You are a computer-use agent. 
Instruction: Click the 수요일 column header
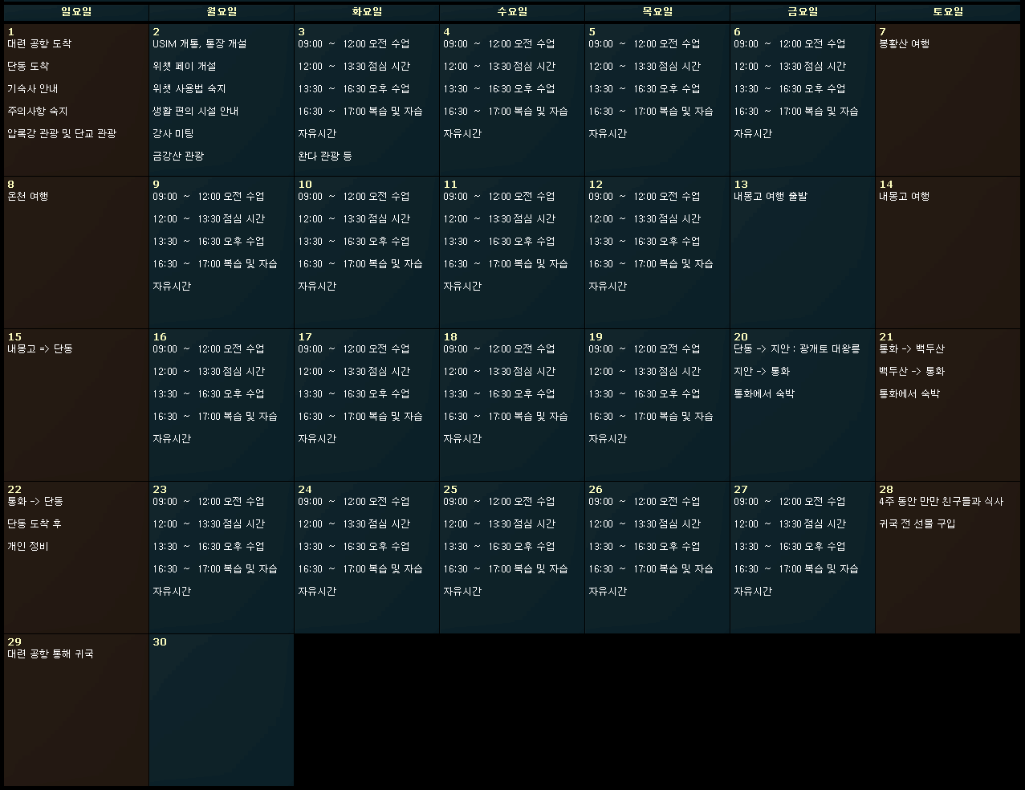[x=512, y=12]
